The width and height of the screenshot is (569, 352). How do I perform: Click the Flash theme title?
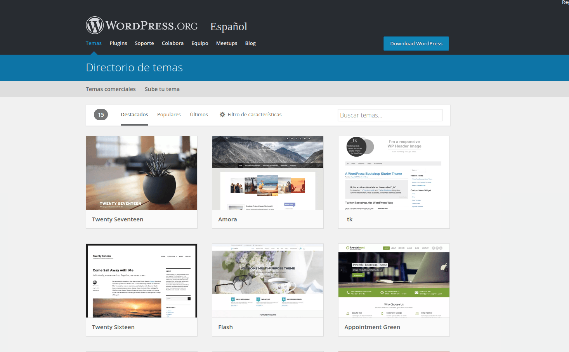click(x=226, y=327)
